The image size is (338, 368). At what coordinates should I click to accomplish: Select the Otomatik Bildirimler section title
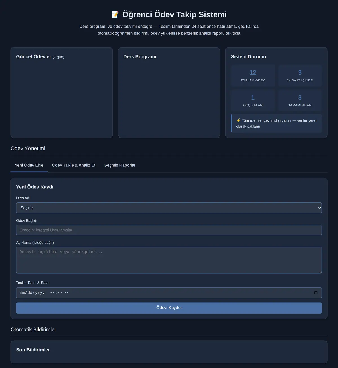(33, 330)
